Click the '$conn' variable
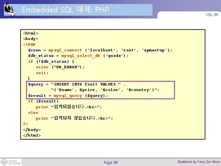 (34, 50)
